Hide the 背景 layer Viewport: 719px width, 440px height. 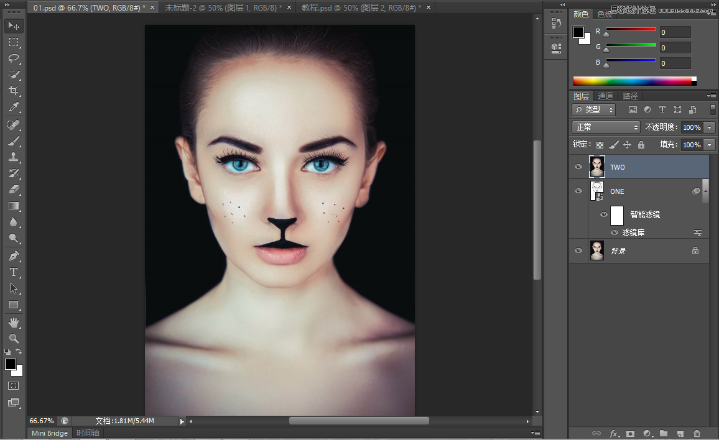[x=578, y=250]
